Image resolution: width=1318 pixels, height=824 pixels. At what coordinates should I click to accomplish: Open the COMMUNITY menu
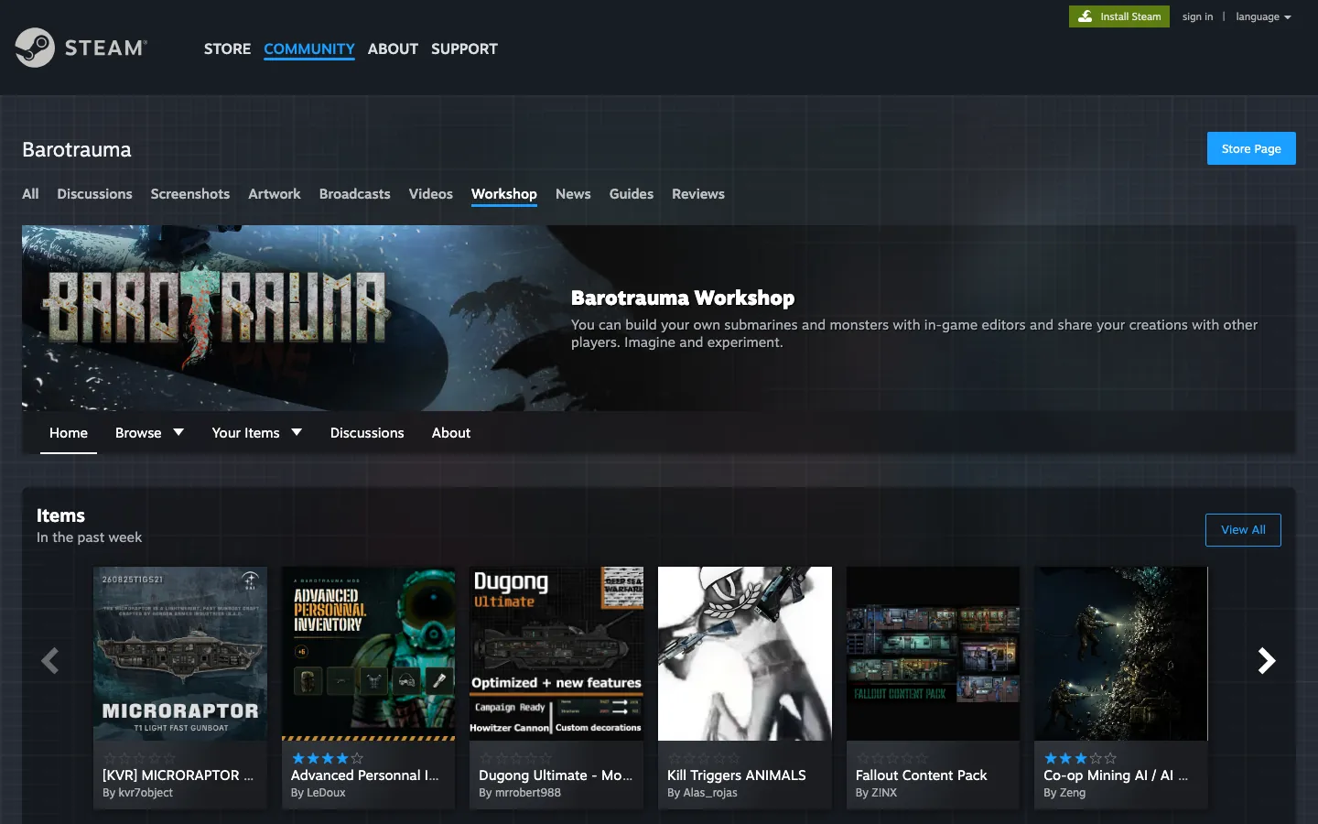pyautogui.click(x=309, y=49)
